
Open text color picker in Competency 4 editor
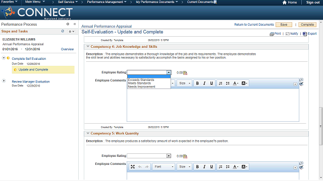[236, 83]
